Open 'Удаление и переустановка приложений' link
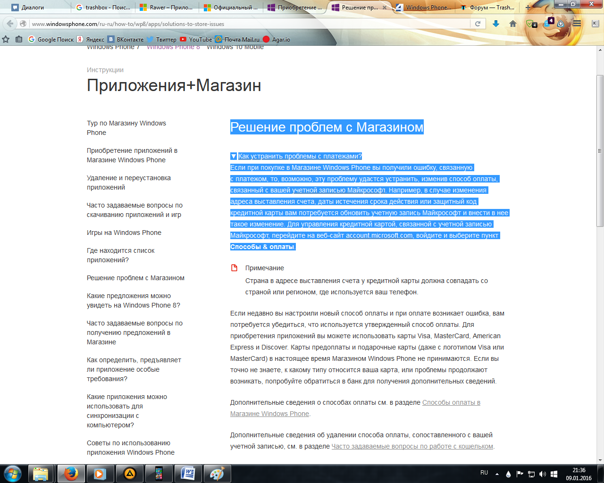The width and height of the screenshot is (604, 483). point(129,183)
